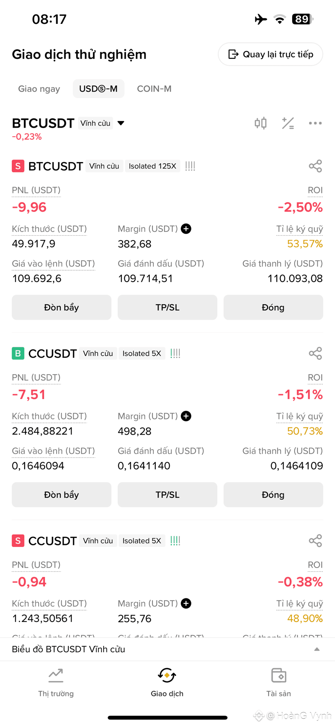Screen dimensions: 335x726
Task: Switch to the COIN-M tab
Action: click(154, 89)
